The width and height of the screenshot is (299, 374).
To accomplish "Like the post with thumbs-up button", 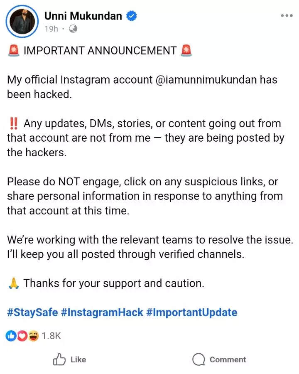I will click(x=69, y=359).
